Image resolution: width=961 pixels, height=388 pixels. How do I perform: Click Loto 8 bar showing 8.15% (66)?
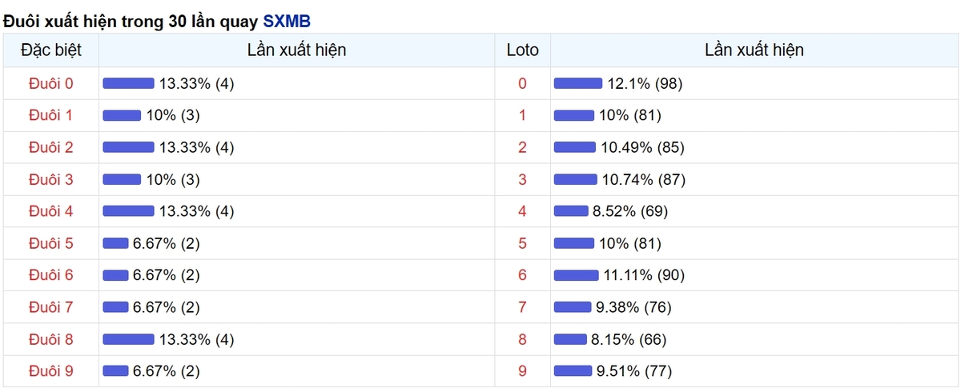pyautogui.click(x=570, y=339)
